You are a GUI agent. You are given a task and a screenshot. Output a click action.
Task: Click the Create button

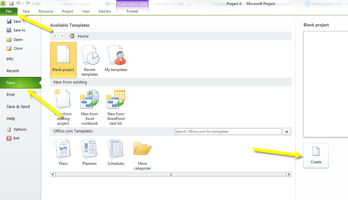click(316, 156)
